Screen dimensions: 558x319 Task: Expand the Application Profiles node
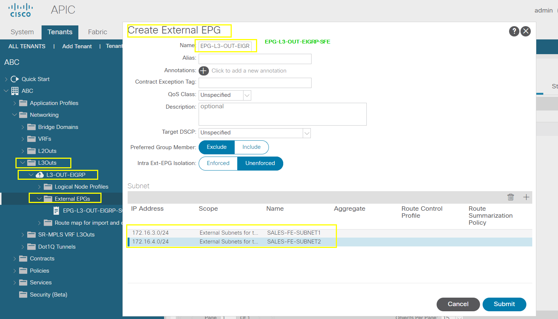[14, 103]
